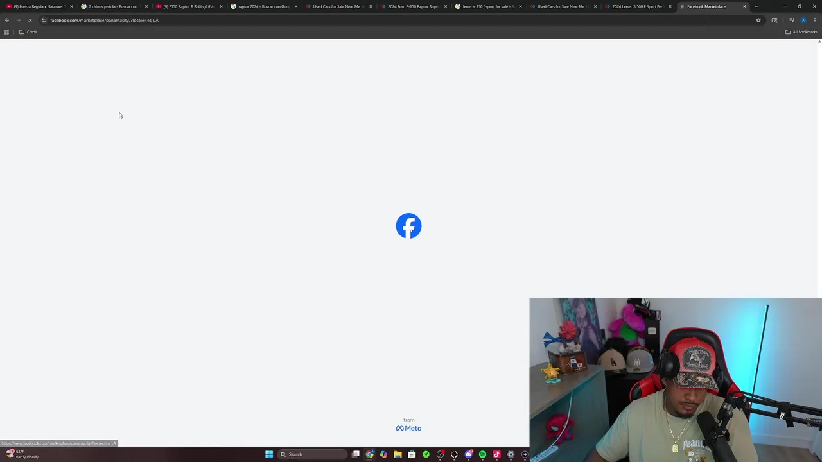
Task: Open Microsoft Store from the taskbar
Action: click(412, 454)
